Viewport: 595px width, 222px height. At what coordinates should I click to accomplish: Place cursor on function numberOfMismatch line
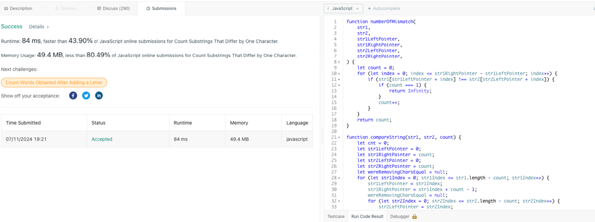click(381, 21)
